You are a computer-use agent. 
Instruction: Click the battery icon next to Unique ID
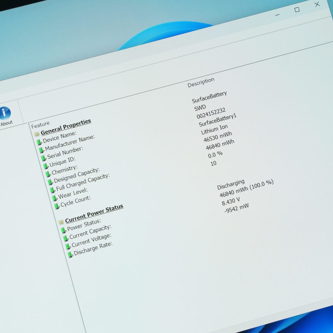point(46,166)
